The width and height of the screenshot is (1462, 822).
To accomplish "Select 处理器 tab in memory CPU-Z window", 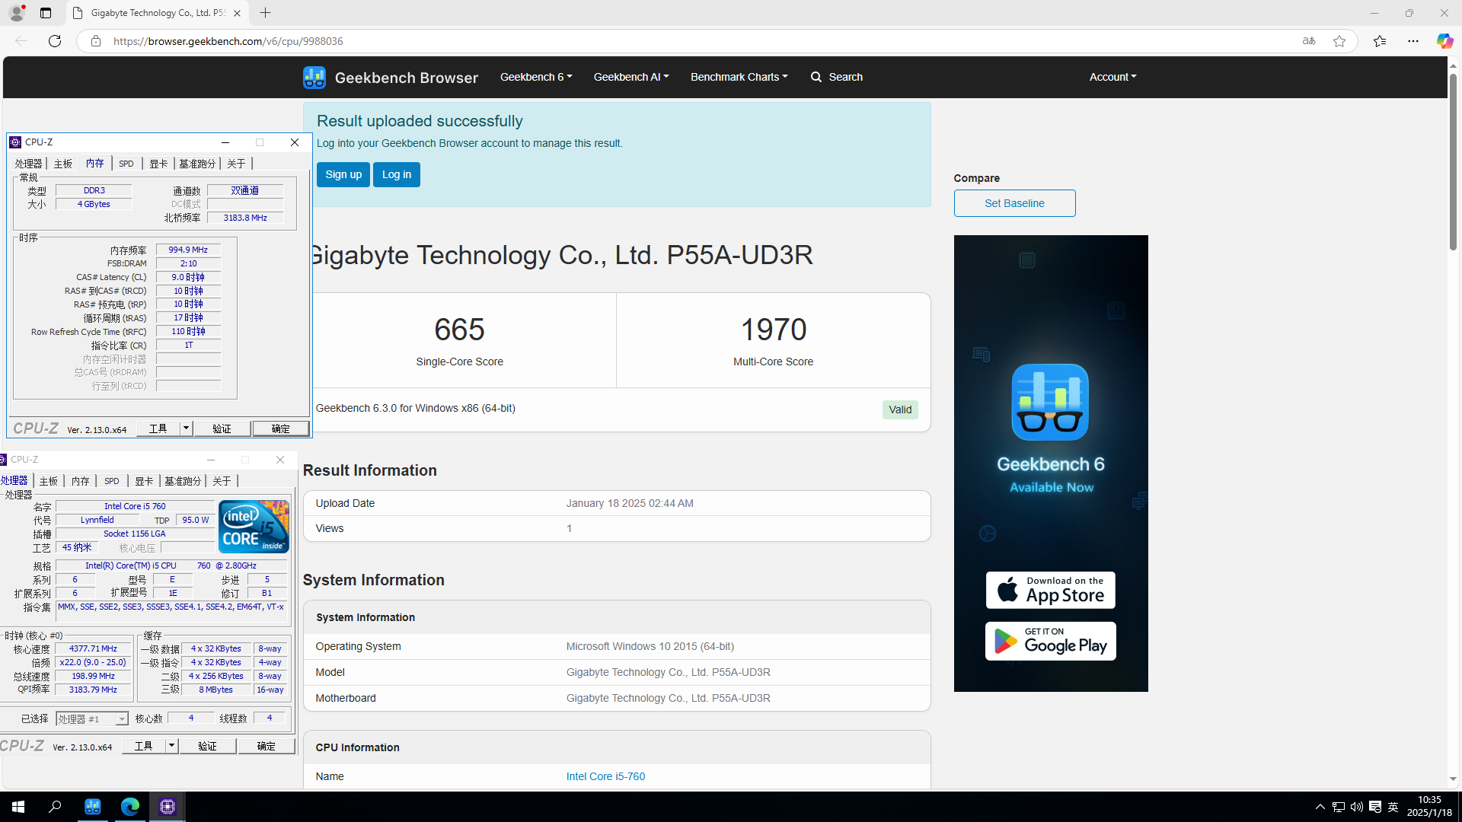I will point(29,164).
